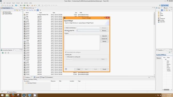The height and width of the screenshot is (97, 173).
Task: Expand the BaltasticBlast project node
Action: coord(2,12)
